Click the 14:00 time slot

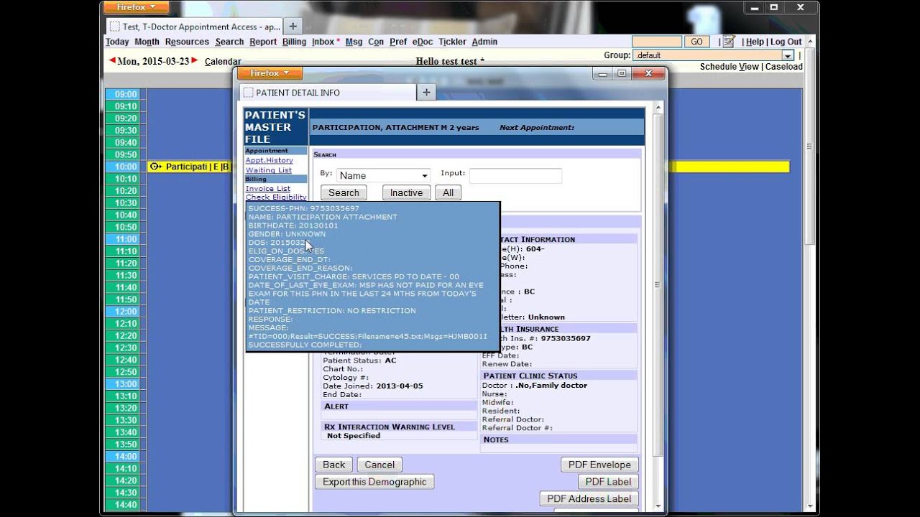(125, 457)
